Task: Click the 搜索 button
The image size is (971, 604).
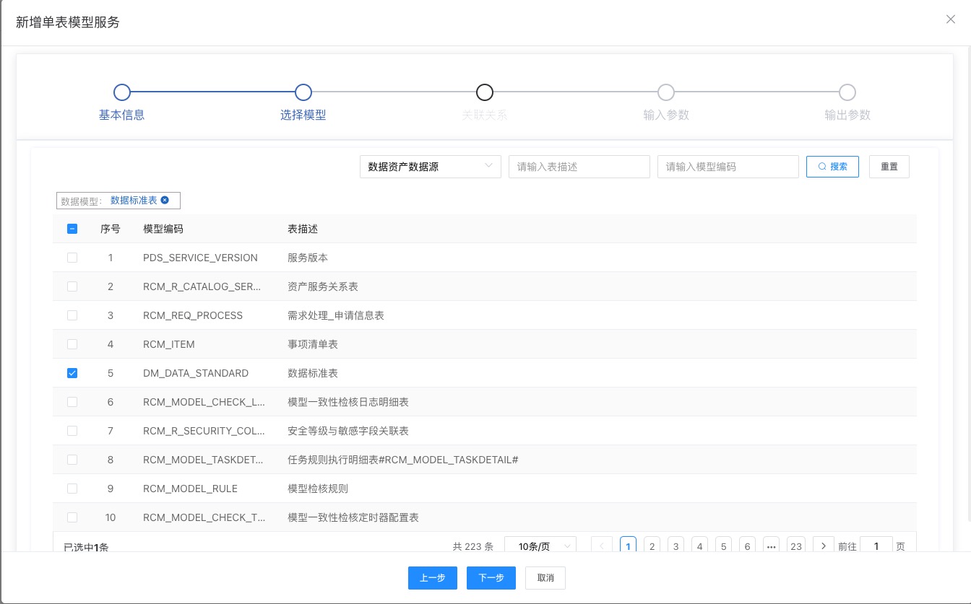Action: point(832,167)
